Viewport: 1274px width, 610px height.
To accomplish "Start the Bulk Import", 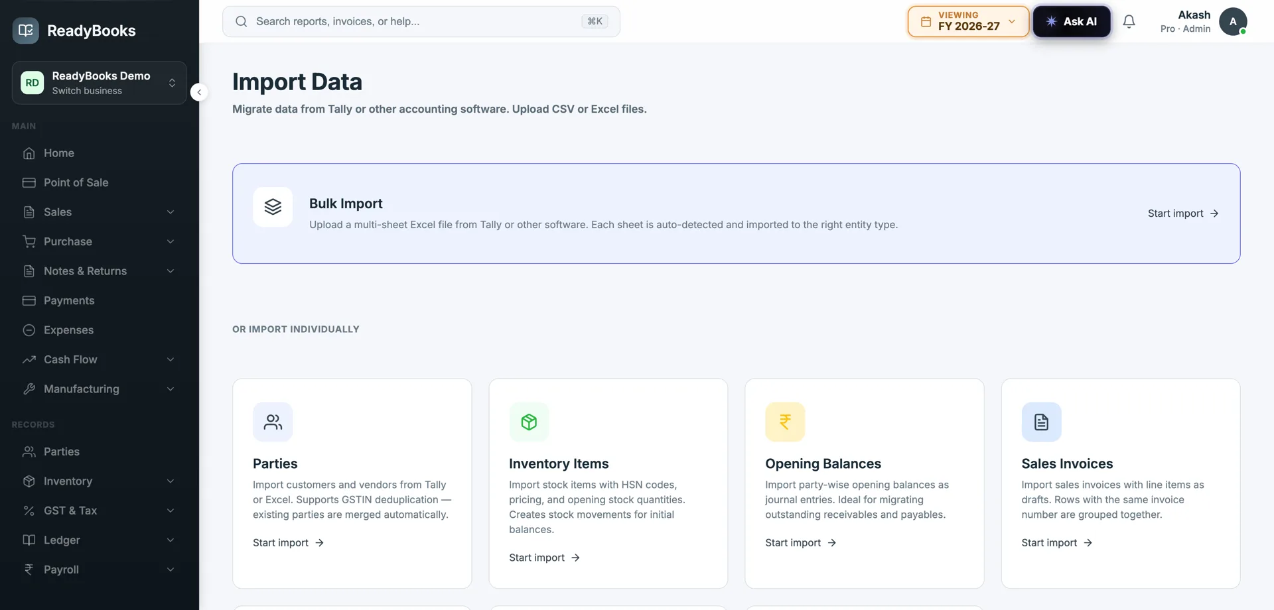I will click(x=1183, y=213).
